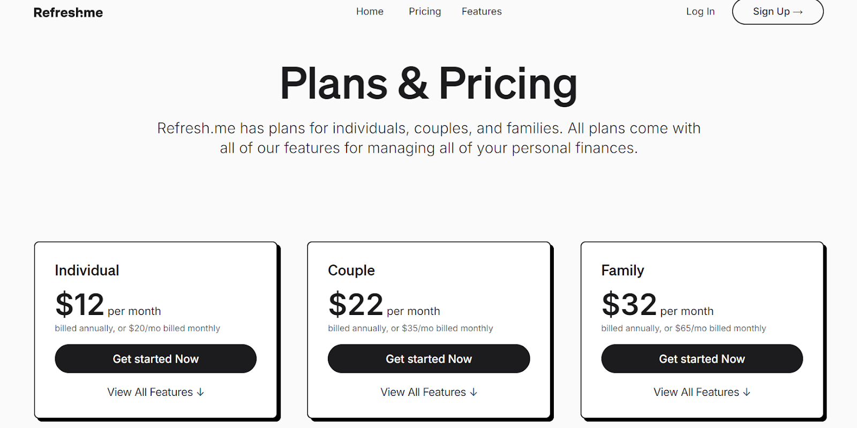Select the Individual plan title
The width and height of the screenshot is (857, 428).
87,271
